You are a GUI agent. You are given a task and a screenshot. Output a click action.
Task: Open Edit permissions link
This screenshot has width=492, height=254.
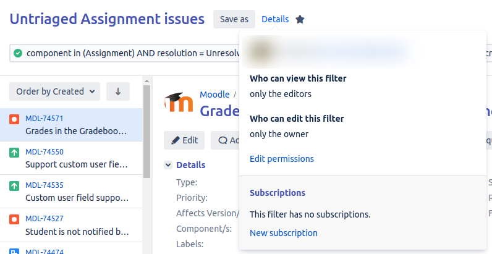tap(281, 159)
